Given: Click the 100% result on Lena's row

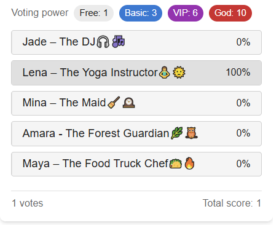Looking at the screenshot, I should click(238, 73).
